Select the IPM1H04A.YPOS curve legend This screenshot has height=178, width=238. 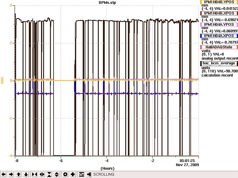pos(219,25)
